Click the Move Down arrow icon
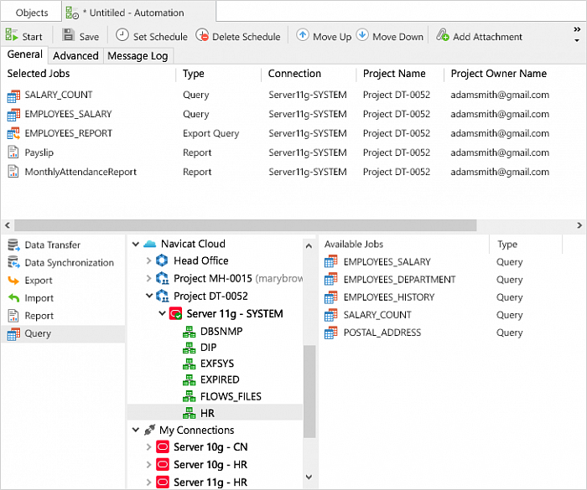The image size is (587, 490). tap(362, 35)
